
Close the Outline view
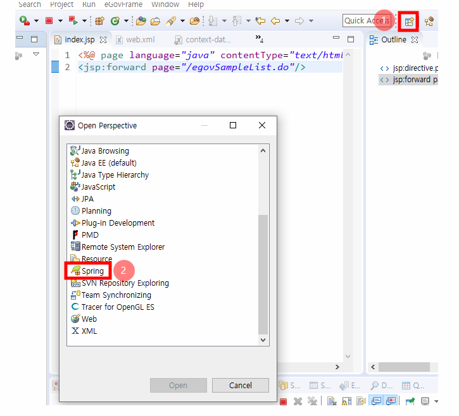[415, 40]
